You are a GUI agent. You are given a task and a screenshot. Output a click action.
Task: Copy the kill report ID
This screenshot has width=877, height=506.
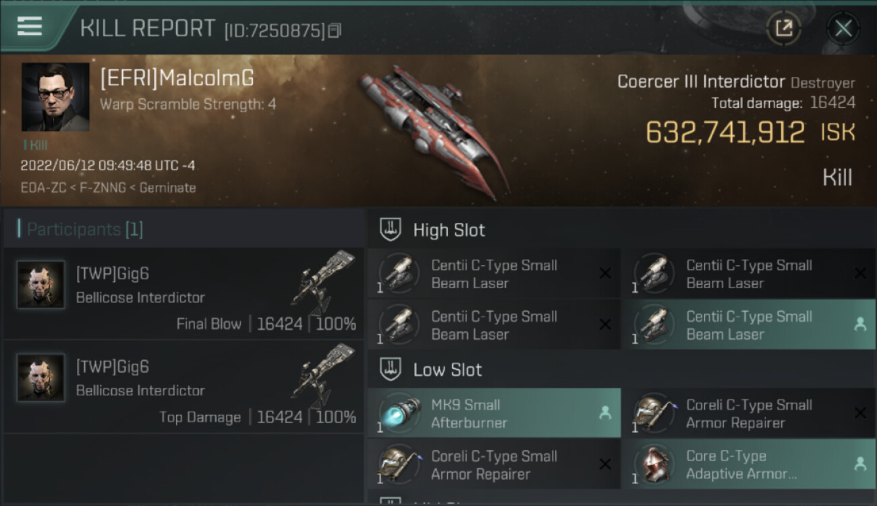(x=335, y=30)
